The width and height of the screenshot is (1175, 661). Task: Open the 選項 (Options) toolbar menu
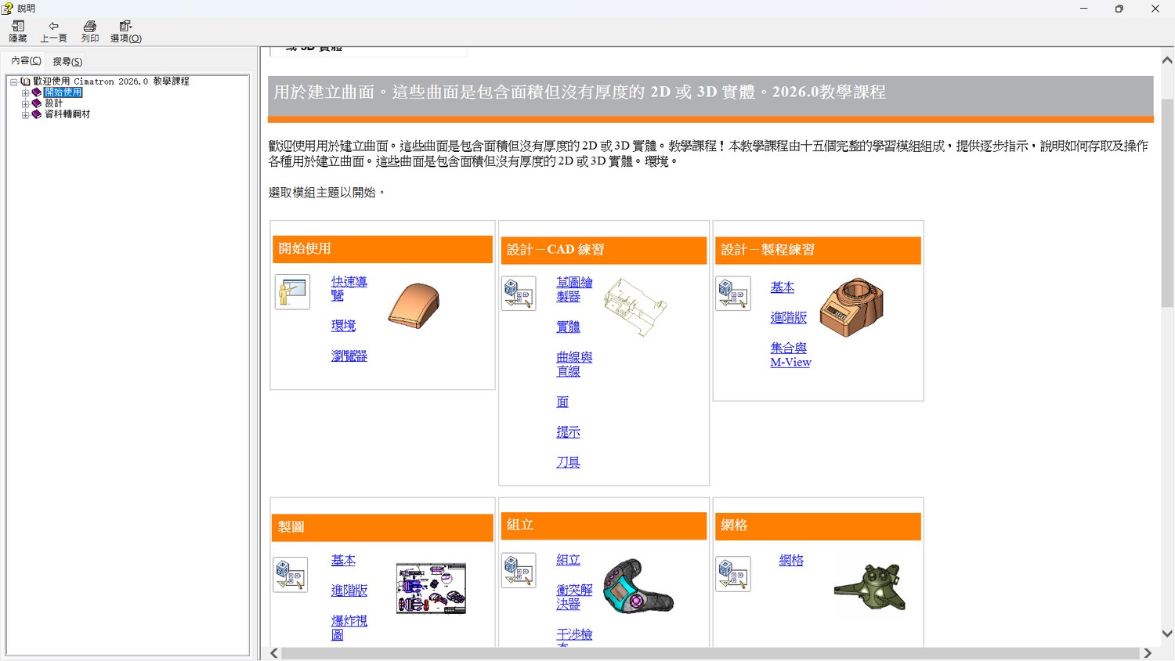(x=125, y=31)
